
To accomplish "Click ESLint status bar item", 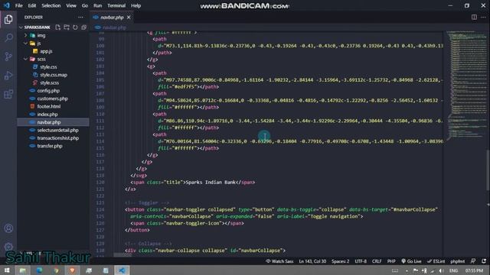I will (436, 261).
